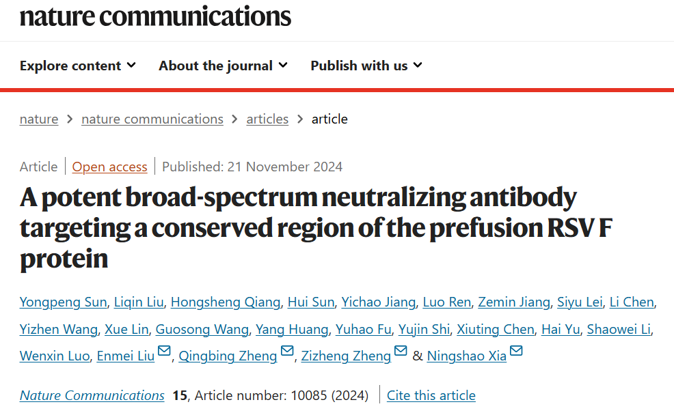Open the About the journal dropdown
This screenshot has height=413, width=674.
coord(223,66)
